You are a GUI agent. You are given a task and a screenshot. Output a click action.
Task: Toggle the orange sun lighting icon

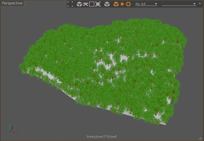[122, 4]
